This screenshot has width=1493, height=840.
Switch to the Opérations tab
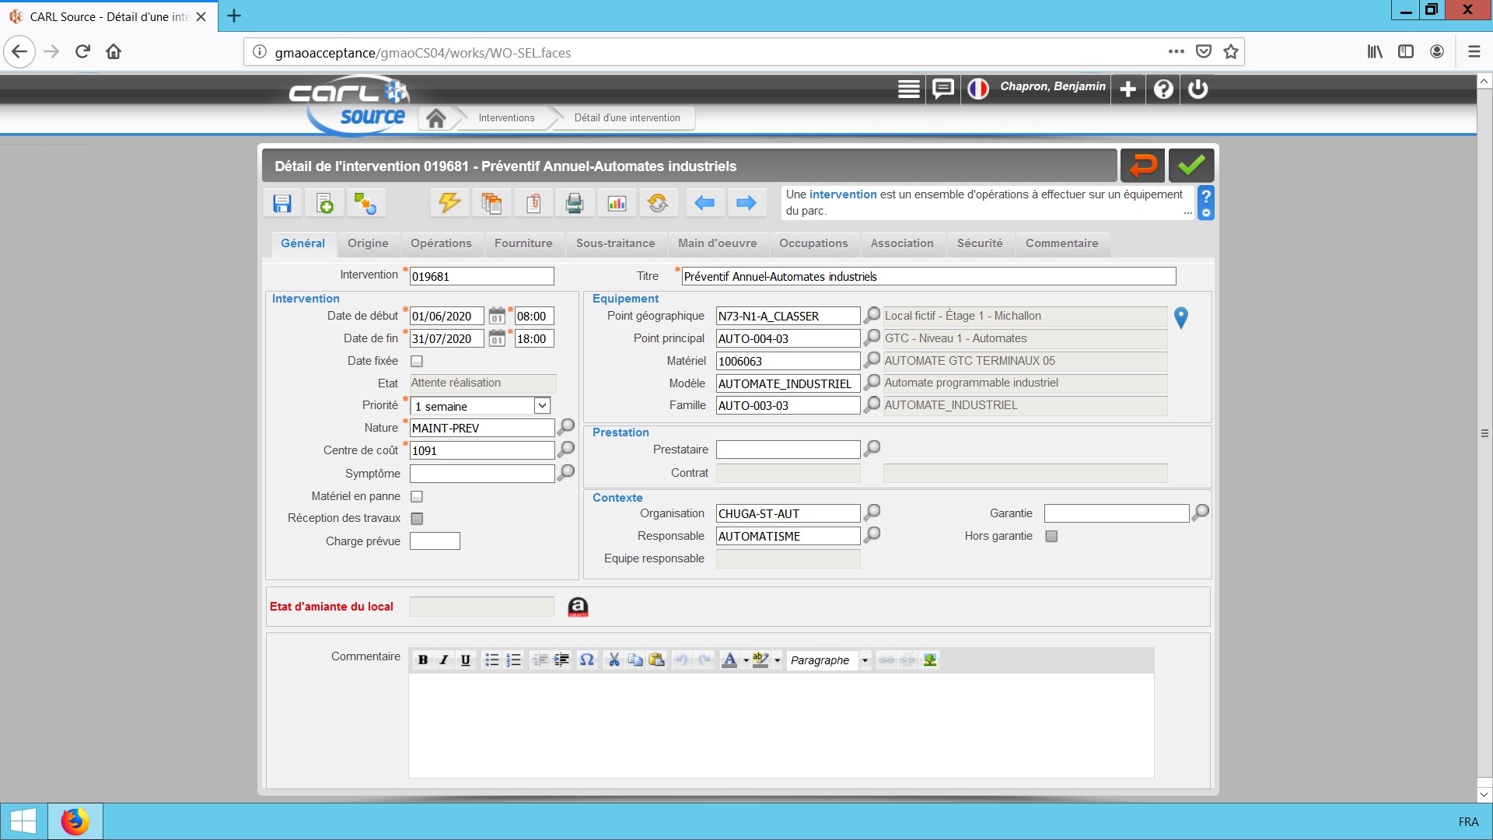[441, 243]
